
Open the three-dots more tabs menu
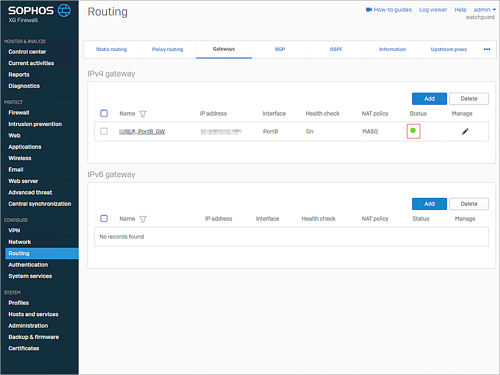click(x=486, y=49)
